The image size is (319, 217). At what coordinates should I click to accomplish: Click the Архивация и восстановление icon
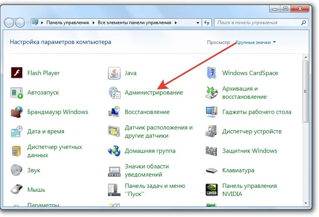(212, 93)
